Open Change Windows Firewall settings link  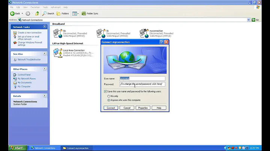(x=30, y=44)
